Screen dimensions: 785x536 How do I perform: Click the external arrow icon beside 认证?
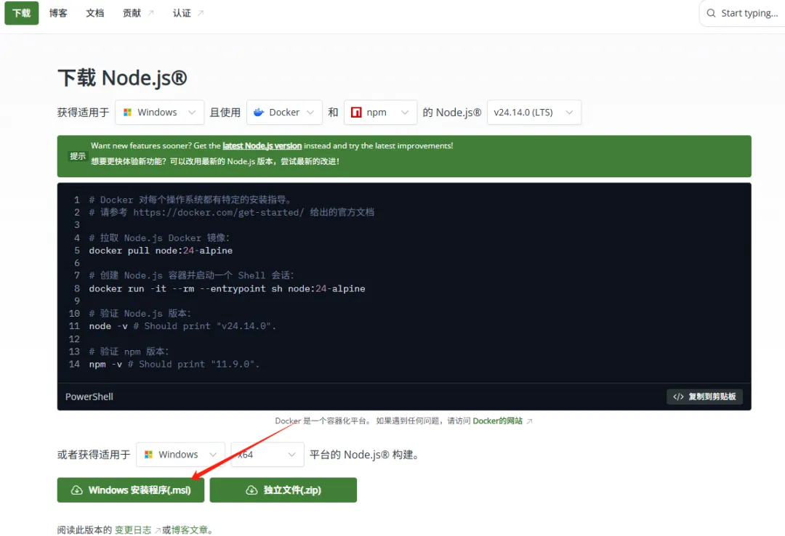click(201, 13)
